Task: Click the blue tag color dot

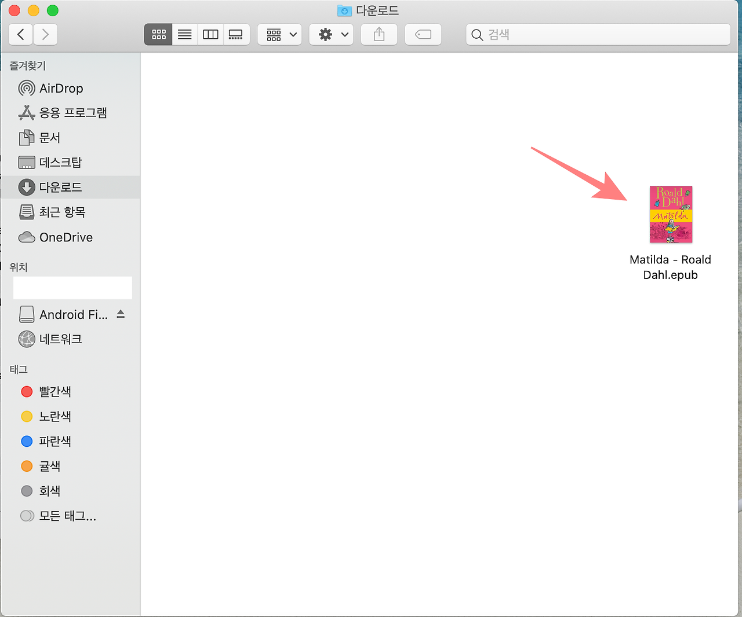Action: pyautogui.click(x=27, y=442)
